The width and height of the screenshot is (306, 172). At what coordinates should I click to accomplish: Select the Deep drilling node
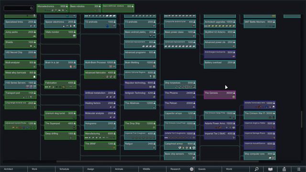[x=60, y=135]
